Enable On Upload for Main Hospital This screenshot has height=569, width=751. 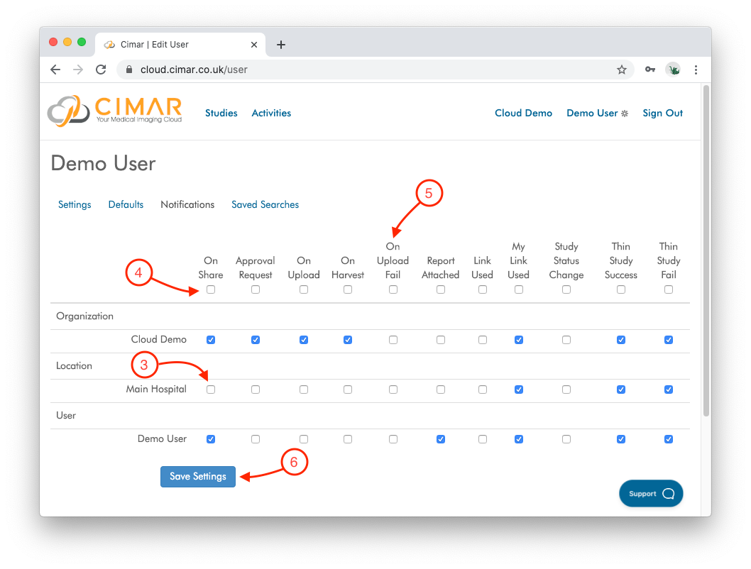point(304,390)
